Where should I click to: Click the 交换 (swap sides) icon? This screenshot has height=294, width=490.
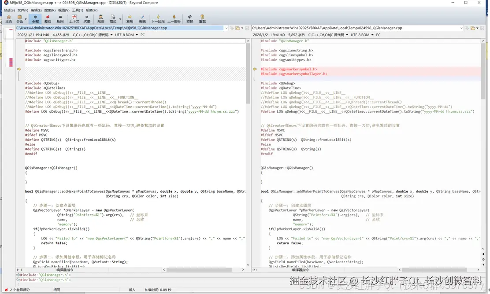(189, 18)
